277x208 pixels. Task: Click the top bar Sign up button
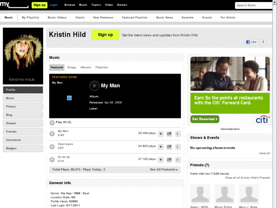(x=39, y=5)
